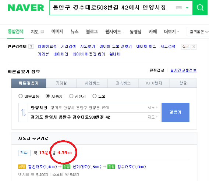Open the 지도 tab
The width and height of the screenshot is (209, 181).
click(x=35, y=32)
